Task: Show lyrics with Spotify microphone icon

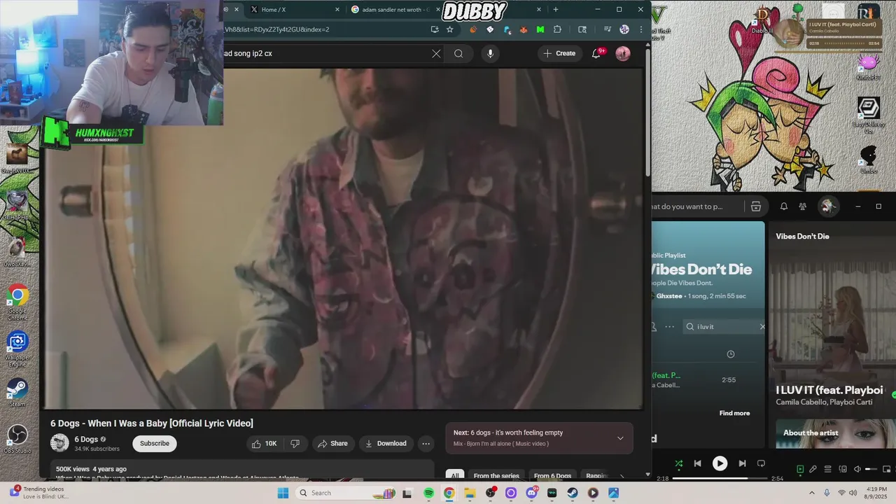Action: coord(813,469)
